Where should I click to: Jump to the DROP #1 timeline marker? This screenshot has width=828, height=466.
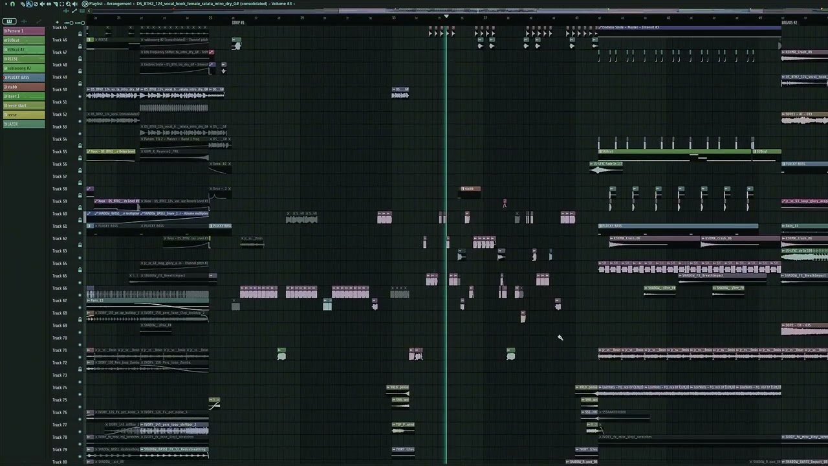238,23
